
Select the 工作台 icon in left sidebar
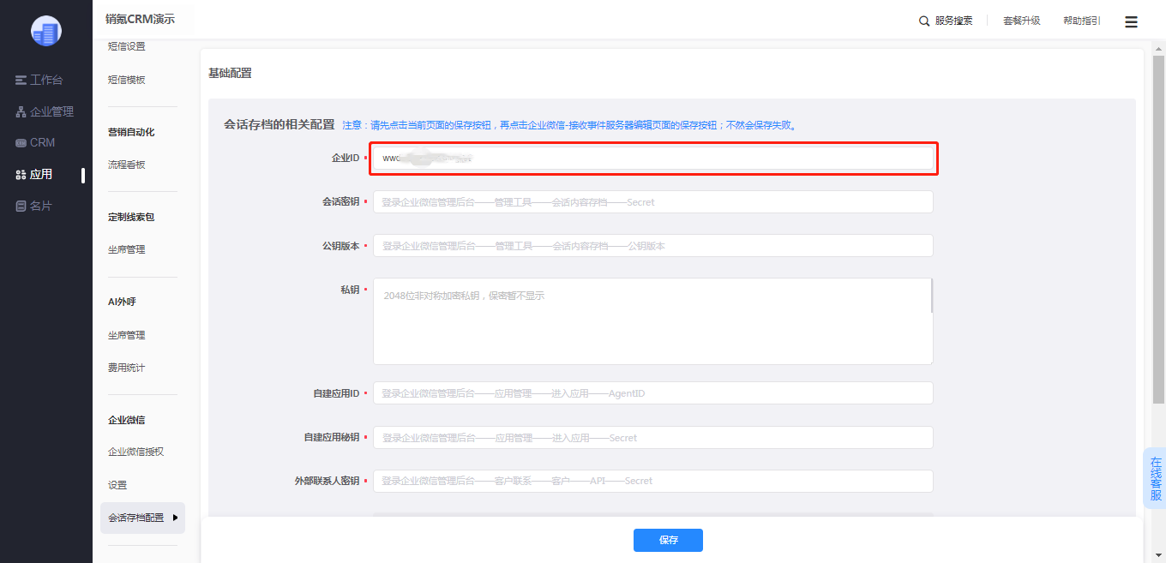click(21, 80)
